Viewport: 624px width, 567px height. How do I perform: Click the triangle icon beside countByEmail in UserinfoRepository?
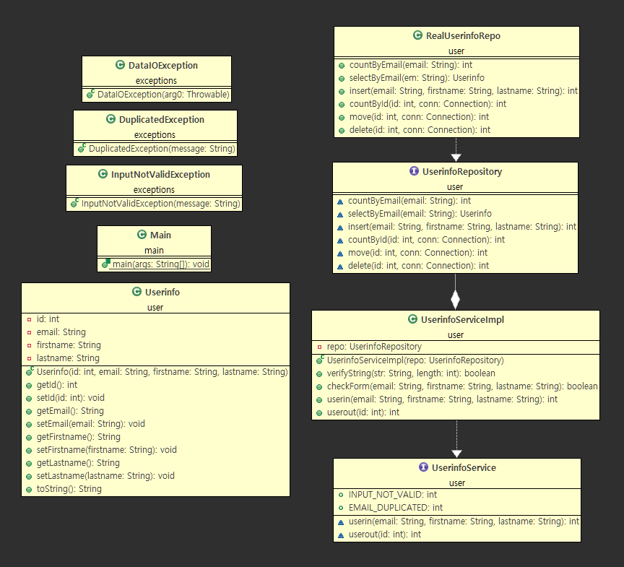pos(340,202)
